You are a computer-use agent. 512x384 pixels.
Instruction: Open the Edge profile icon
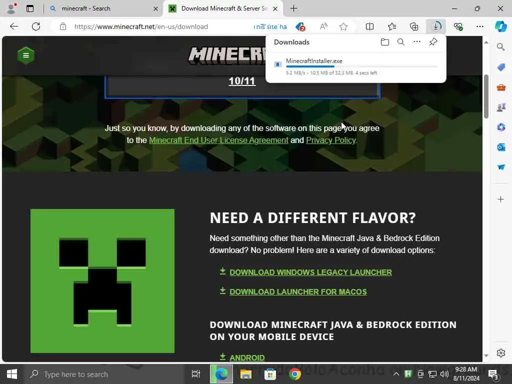point(11,8)
